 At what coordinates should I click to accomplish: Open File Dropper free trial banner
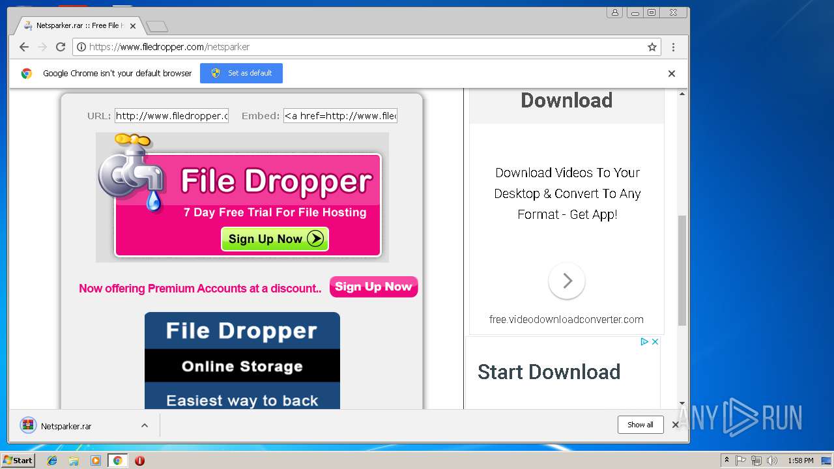tap(242, 197)
